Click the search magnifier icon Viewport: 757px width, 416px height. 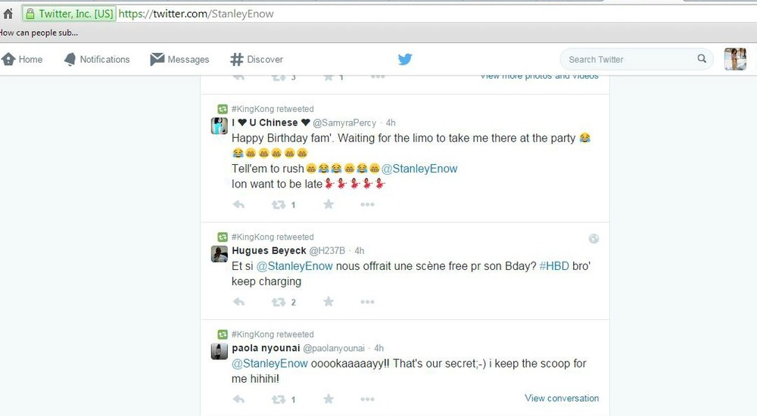coord(702,59)
